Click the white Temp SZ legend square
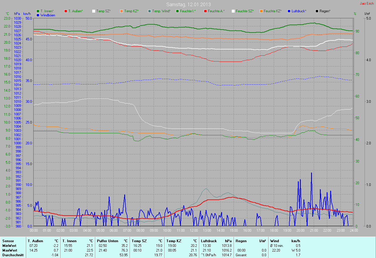 (x=94, y=11)
